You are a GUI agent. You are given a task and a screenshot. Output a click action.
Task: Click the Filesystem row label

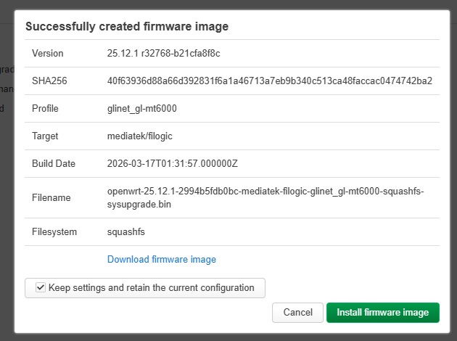click(54, 232)
